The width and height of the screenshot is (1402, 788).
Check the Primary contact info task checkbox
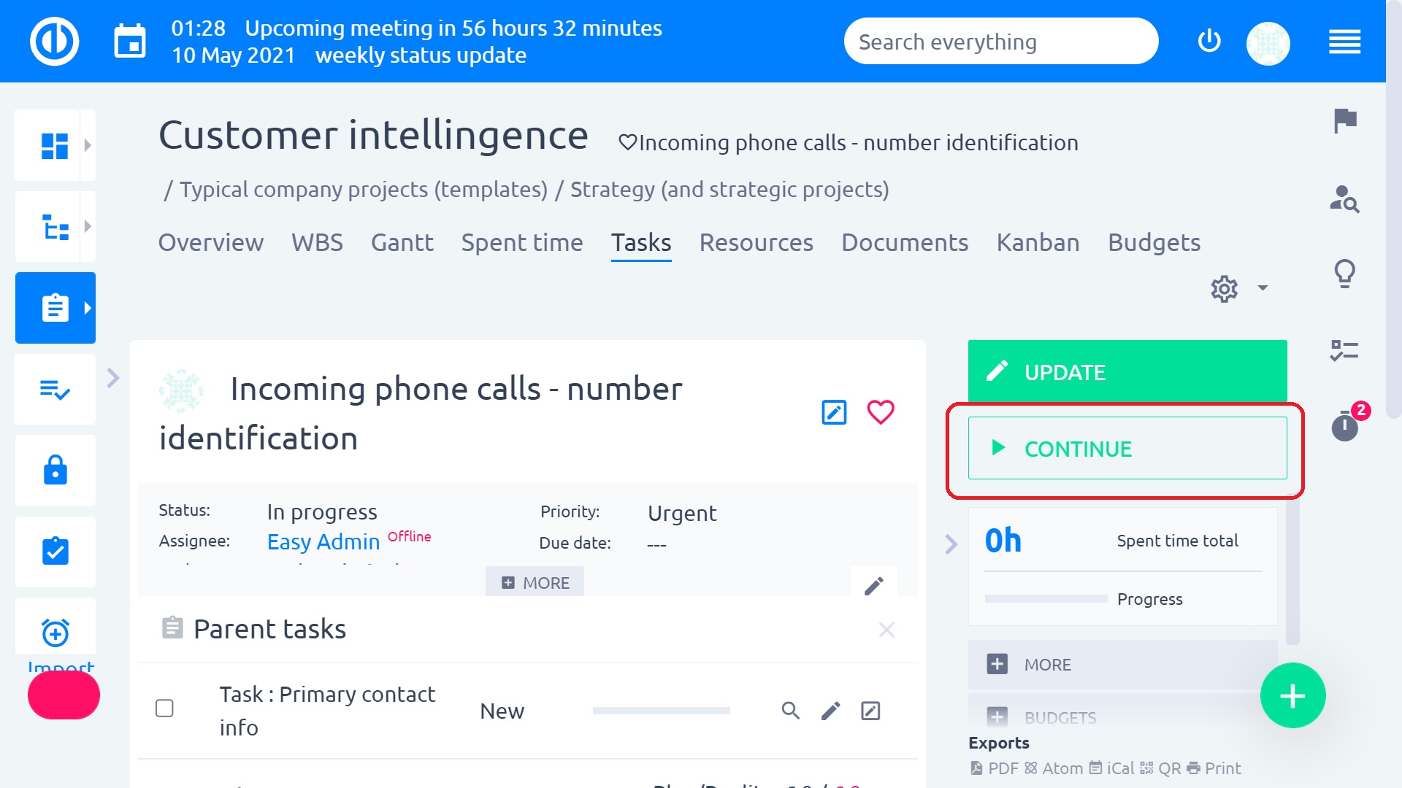164,708
